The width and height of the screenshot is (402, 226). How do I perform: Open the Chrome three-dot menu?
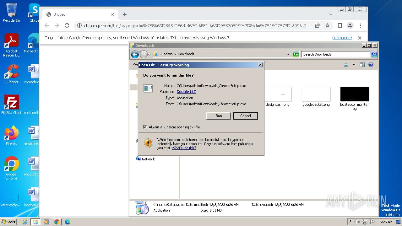click(360, 25)
